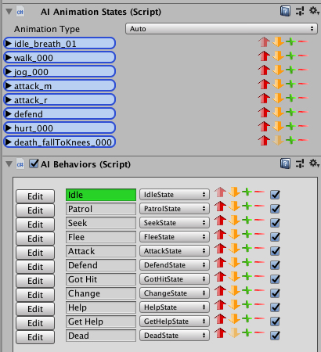
Task: Uncheck the Seek behavior enabled checkbox
Action: (x=275, y=223)
